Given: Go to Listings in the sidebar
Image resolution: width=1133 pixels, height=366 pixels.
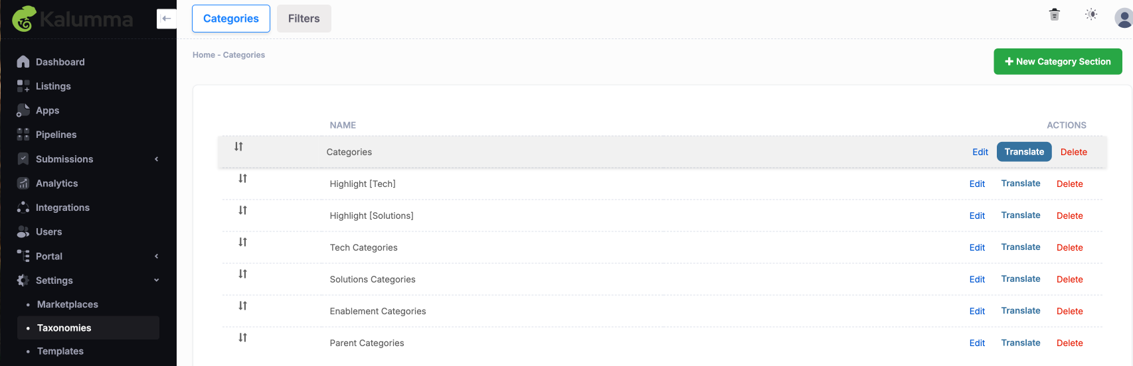Looking at the screenshot, I should tap(53, 86).
